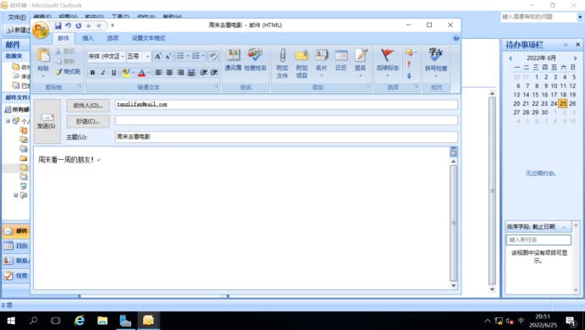The image size is (585, 330).
Task: Apply the yellow highlight color
Action: pyautogui.click(x=126, y=72)
